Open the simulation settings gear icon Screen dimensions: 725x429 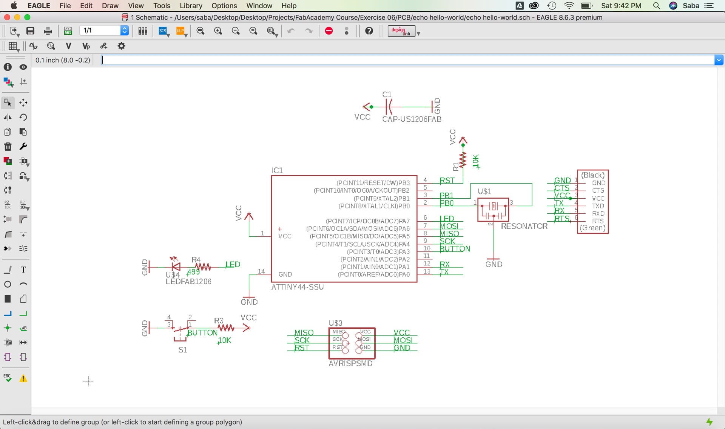[x=121, y=46]
